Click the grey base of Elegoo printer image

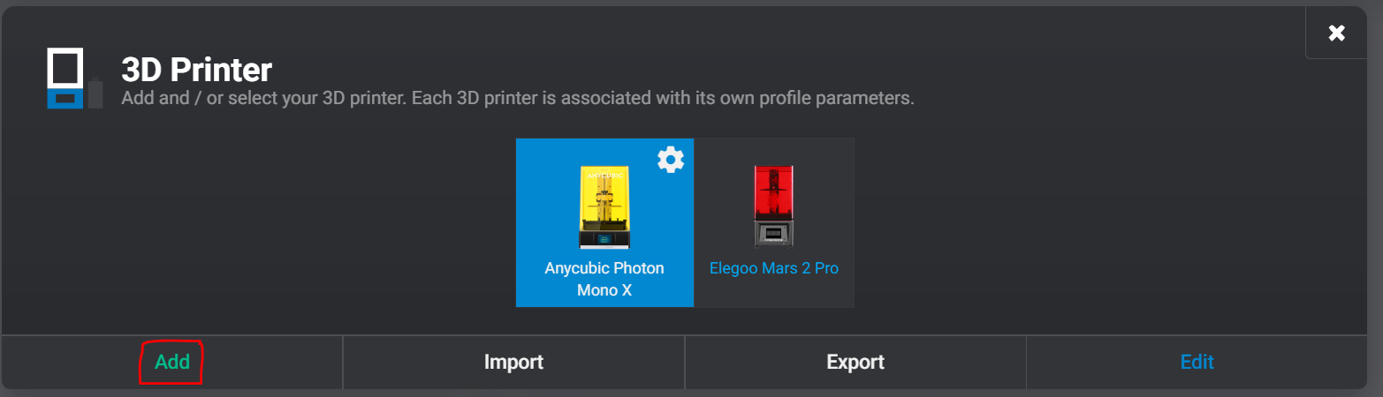pyautogui.click(x=773, y=235)
